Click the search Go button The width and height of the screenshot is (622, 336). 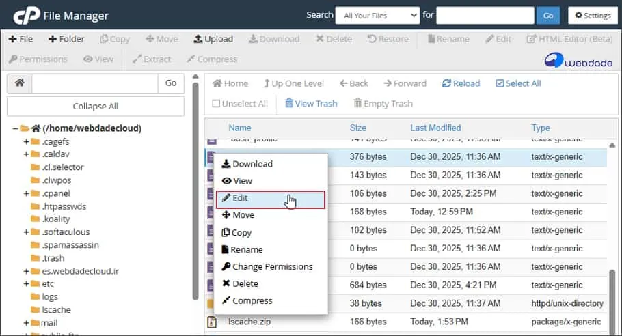click(x=547, y=16)
